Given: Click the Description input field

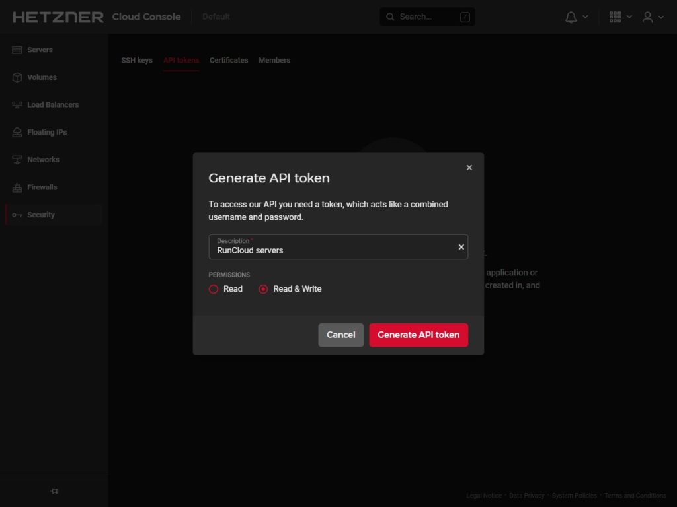Looking at the screenshot, I should 331,250.
